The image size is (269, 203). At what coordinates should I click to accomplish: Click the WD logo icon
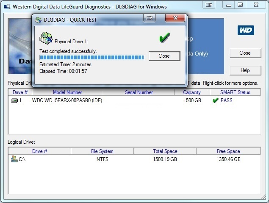(x=246, y=30)
